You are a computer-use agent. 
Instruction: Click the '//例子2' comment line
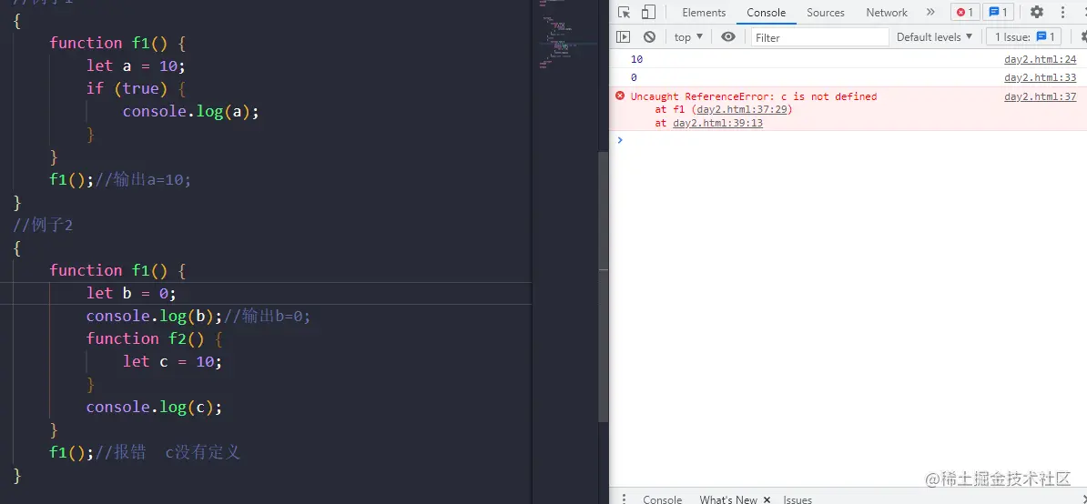coord(43,225)
